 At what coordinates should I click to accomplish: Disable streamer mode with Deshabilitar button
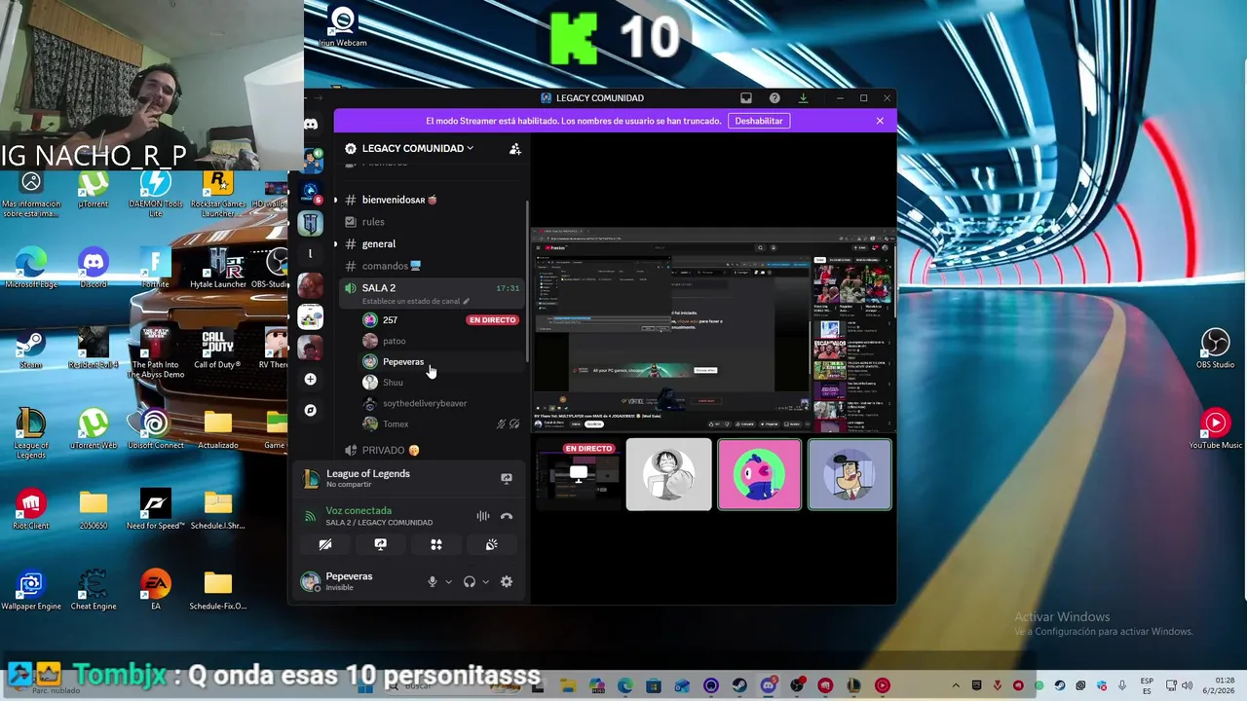pyautogui.click(x=759, y=121)
